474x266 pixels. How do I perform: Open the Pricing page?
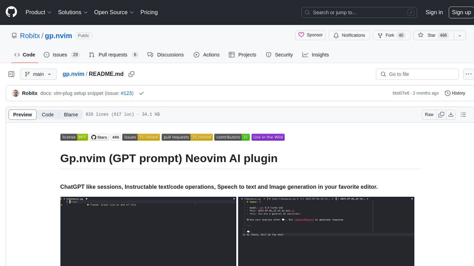click(149, 12)
